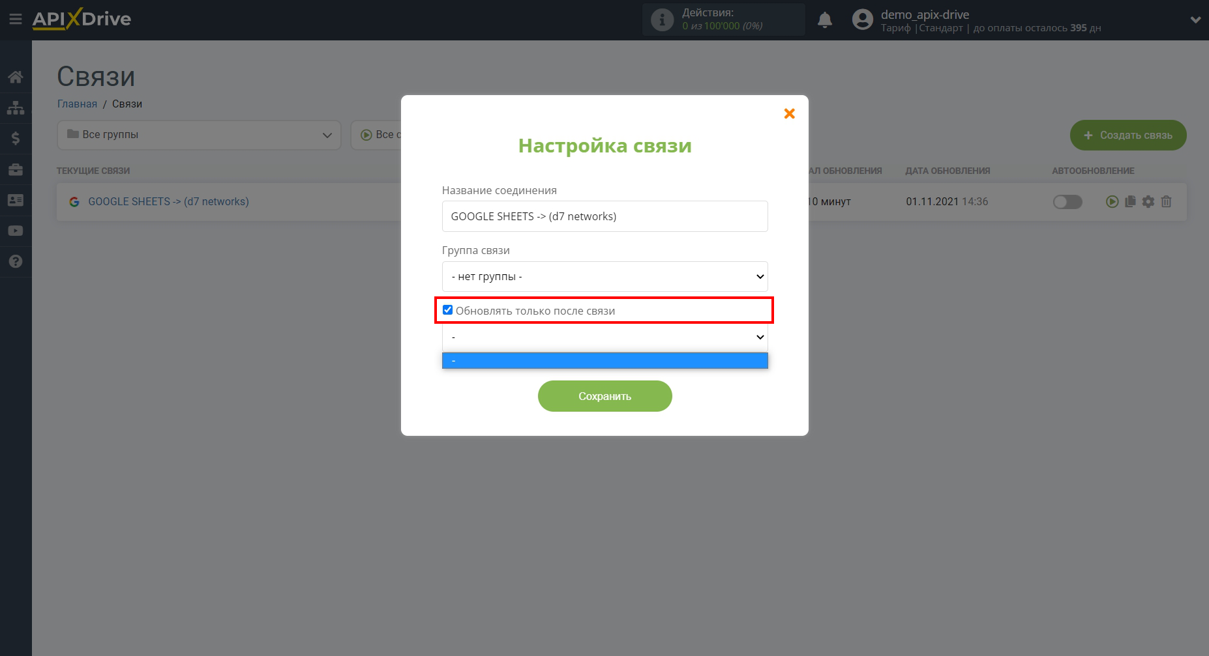This screenshot has width=1209, height=656.
Task: Open the question mark help icon
Action: [16, 261]
